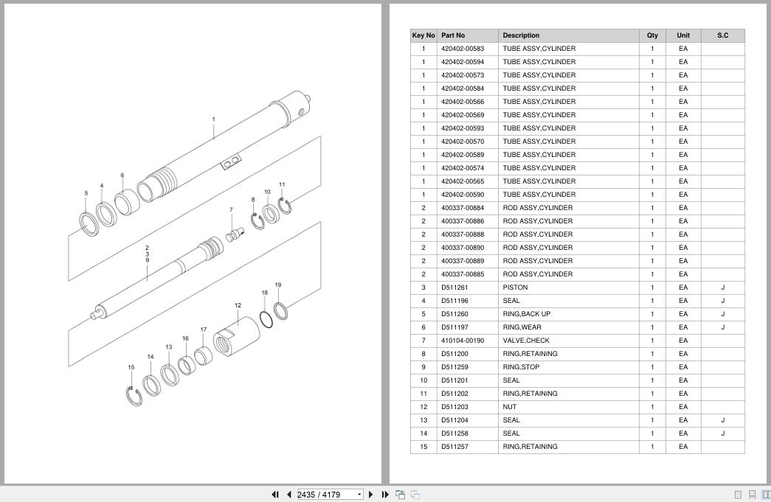The width and height of the screenshot is (771, 502).
Task: Jump to the last page
Action: click(x=385, y=495)
